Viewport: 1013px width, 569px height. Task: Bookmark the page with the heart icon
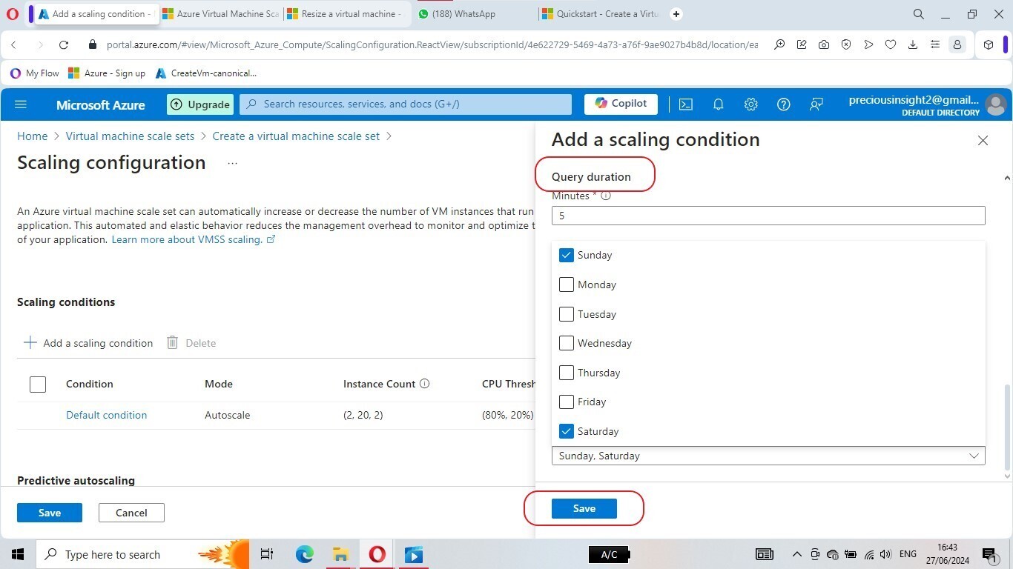[891, 44]
